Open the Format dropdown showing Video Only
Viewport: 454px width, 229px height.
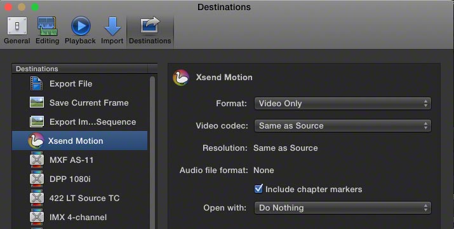coord(342,103)
